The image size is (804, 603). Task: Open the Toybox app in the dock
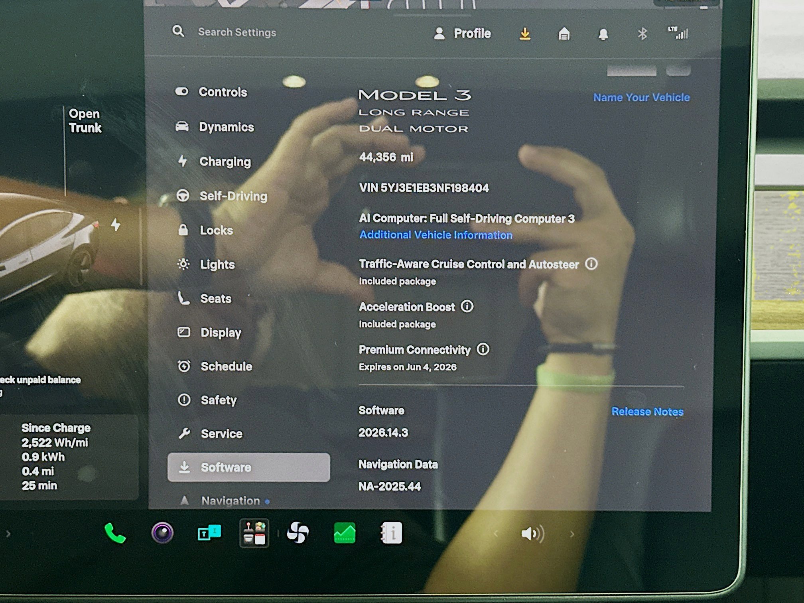click(x=254, y=533)
